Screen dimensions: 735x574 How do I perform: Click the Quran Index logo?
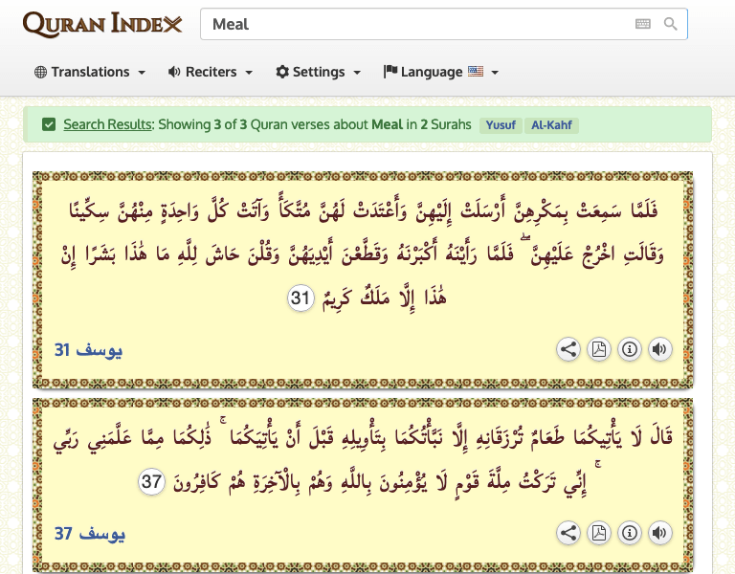pyautogui.click(x=101, y=24)
